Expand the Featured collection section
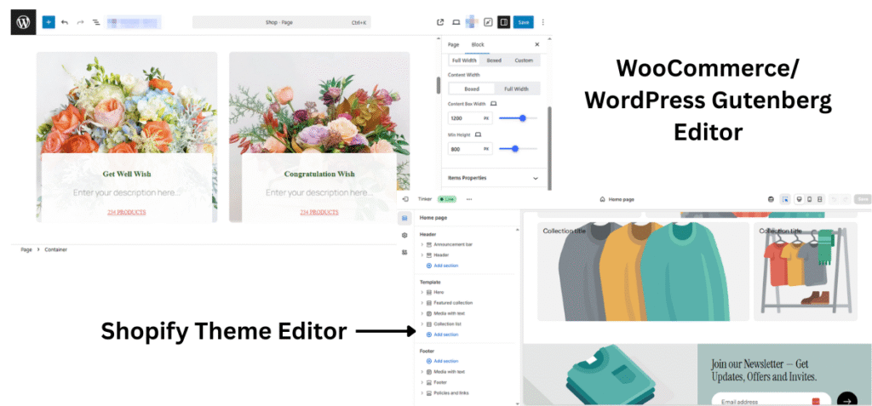 coord(422,303)
